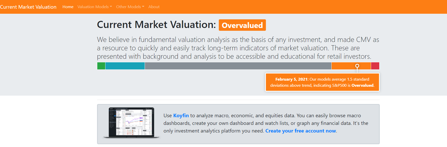Expand the Other Models dropdown

(130, 7)
